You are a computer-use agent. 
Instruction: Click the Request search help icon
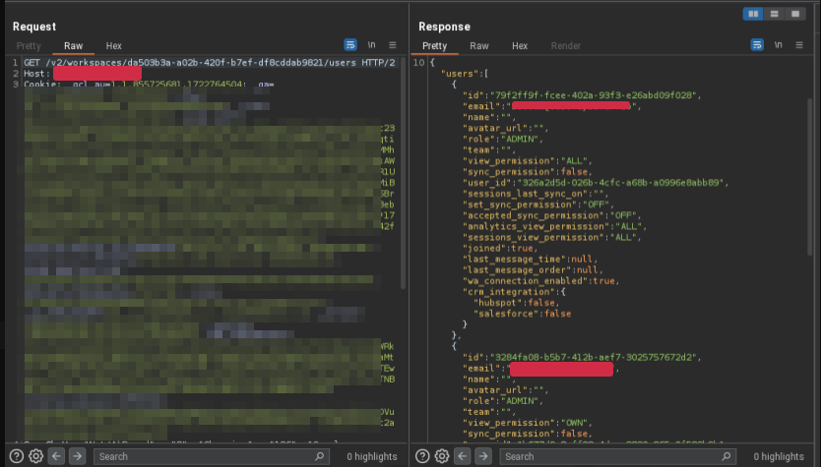point(17,456)
